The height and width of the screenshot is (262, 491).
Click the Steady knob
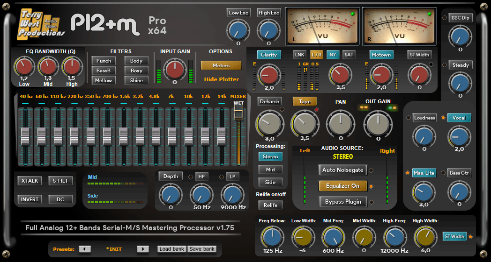click(460, 83)
